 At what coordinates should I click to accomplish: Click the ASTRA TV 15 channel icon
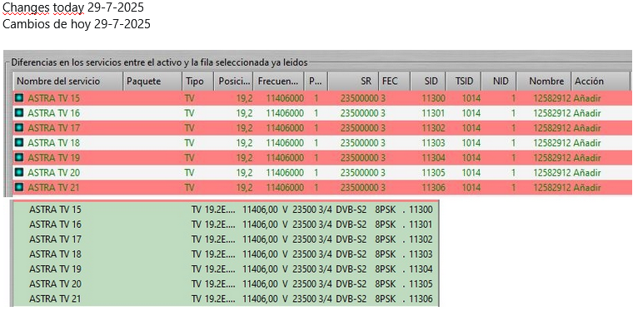(x=18, y=98)
